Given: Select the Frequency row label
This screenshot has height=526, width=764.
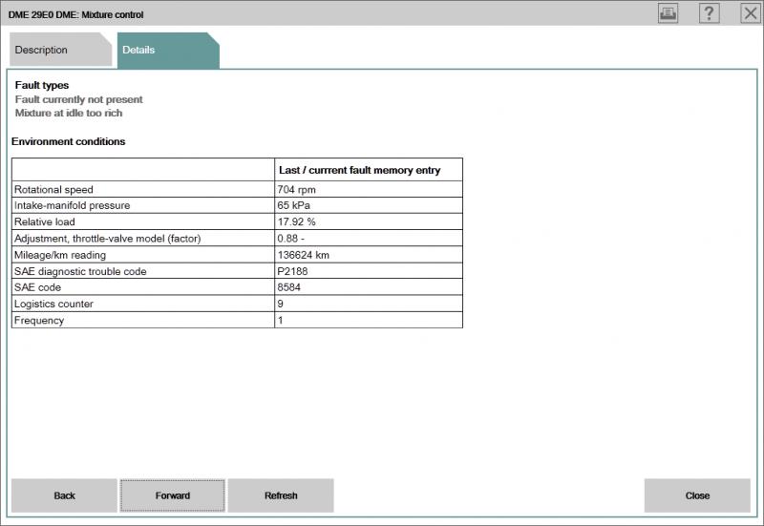Looking at the screenshot, I should (x=39, y=321).
